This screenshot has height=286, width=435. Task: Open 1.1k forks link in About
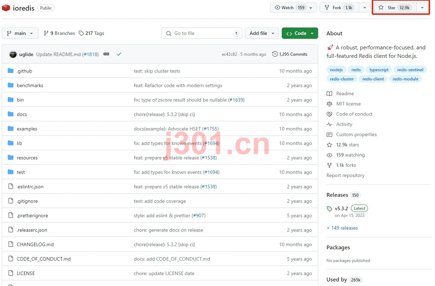click(346, 165)
